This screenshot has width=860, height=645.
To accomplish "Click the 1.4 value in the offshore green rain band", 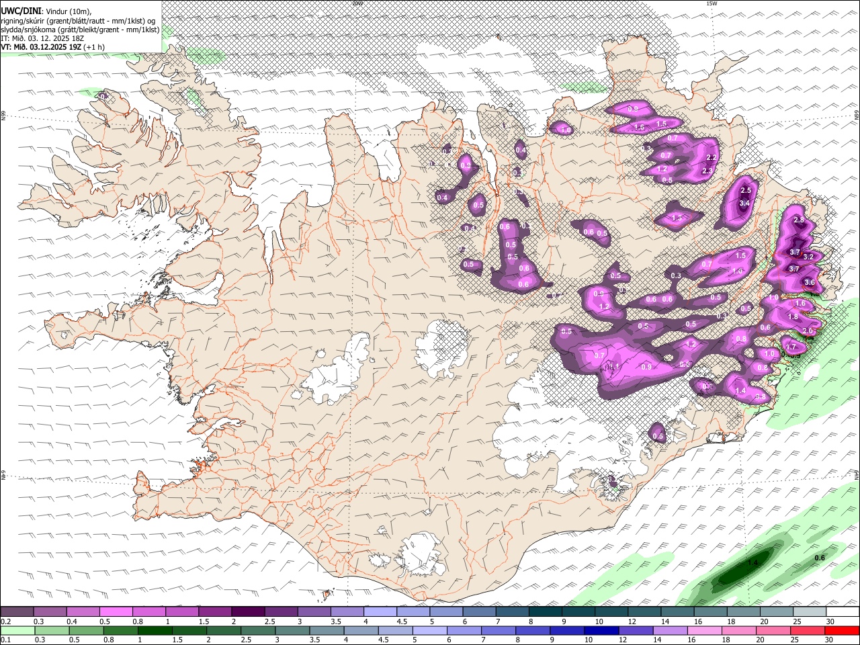I will pos(753,563).
